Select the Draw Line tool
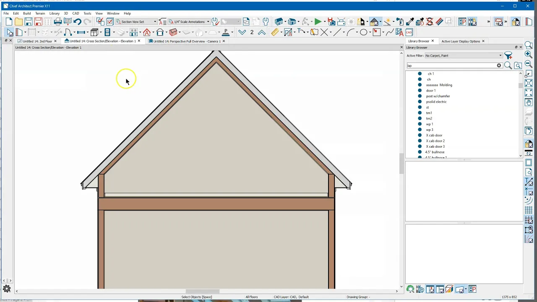Image resolution: width=537 pixels, height=302 pixels. pos(336,32)
